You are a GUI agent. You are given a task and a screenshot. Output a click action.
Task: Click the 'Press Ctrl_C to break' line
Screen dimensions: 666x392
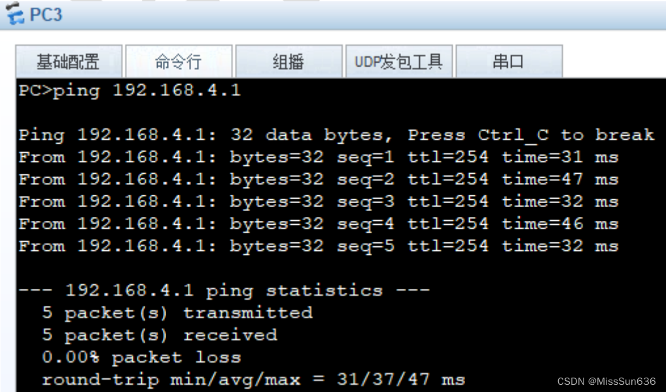click(336, 135)
